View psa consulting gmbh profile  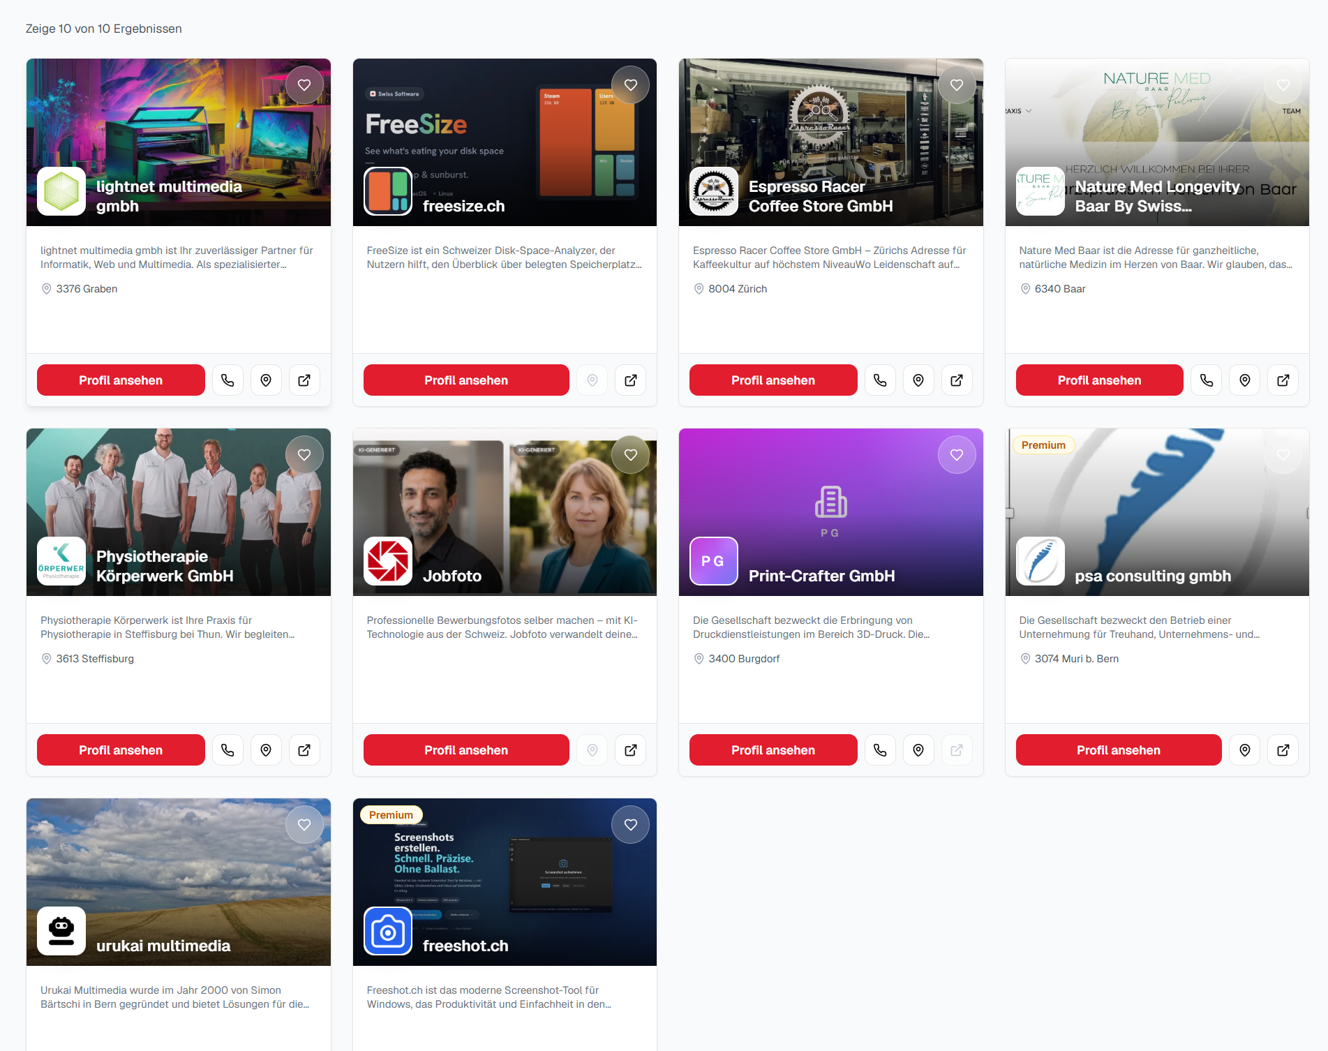coord(1119,750)
